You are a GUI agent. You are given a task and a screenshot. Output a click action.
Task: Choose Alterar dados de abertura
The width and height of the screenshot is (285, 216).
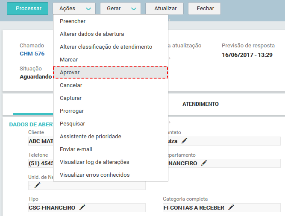(111, 34)
